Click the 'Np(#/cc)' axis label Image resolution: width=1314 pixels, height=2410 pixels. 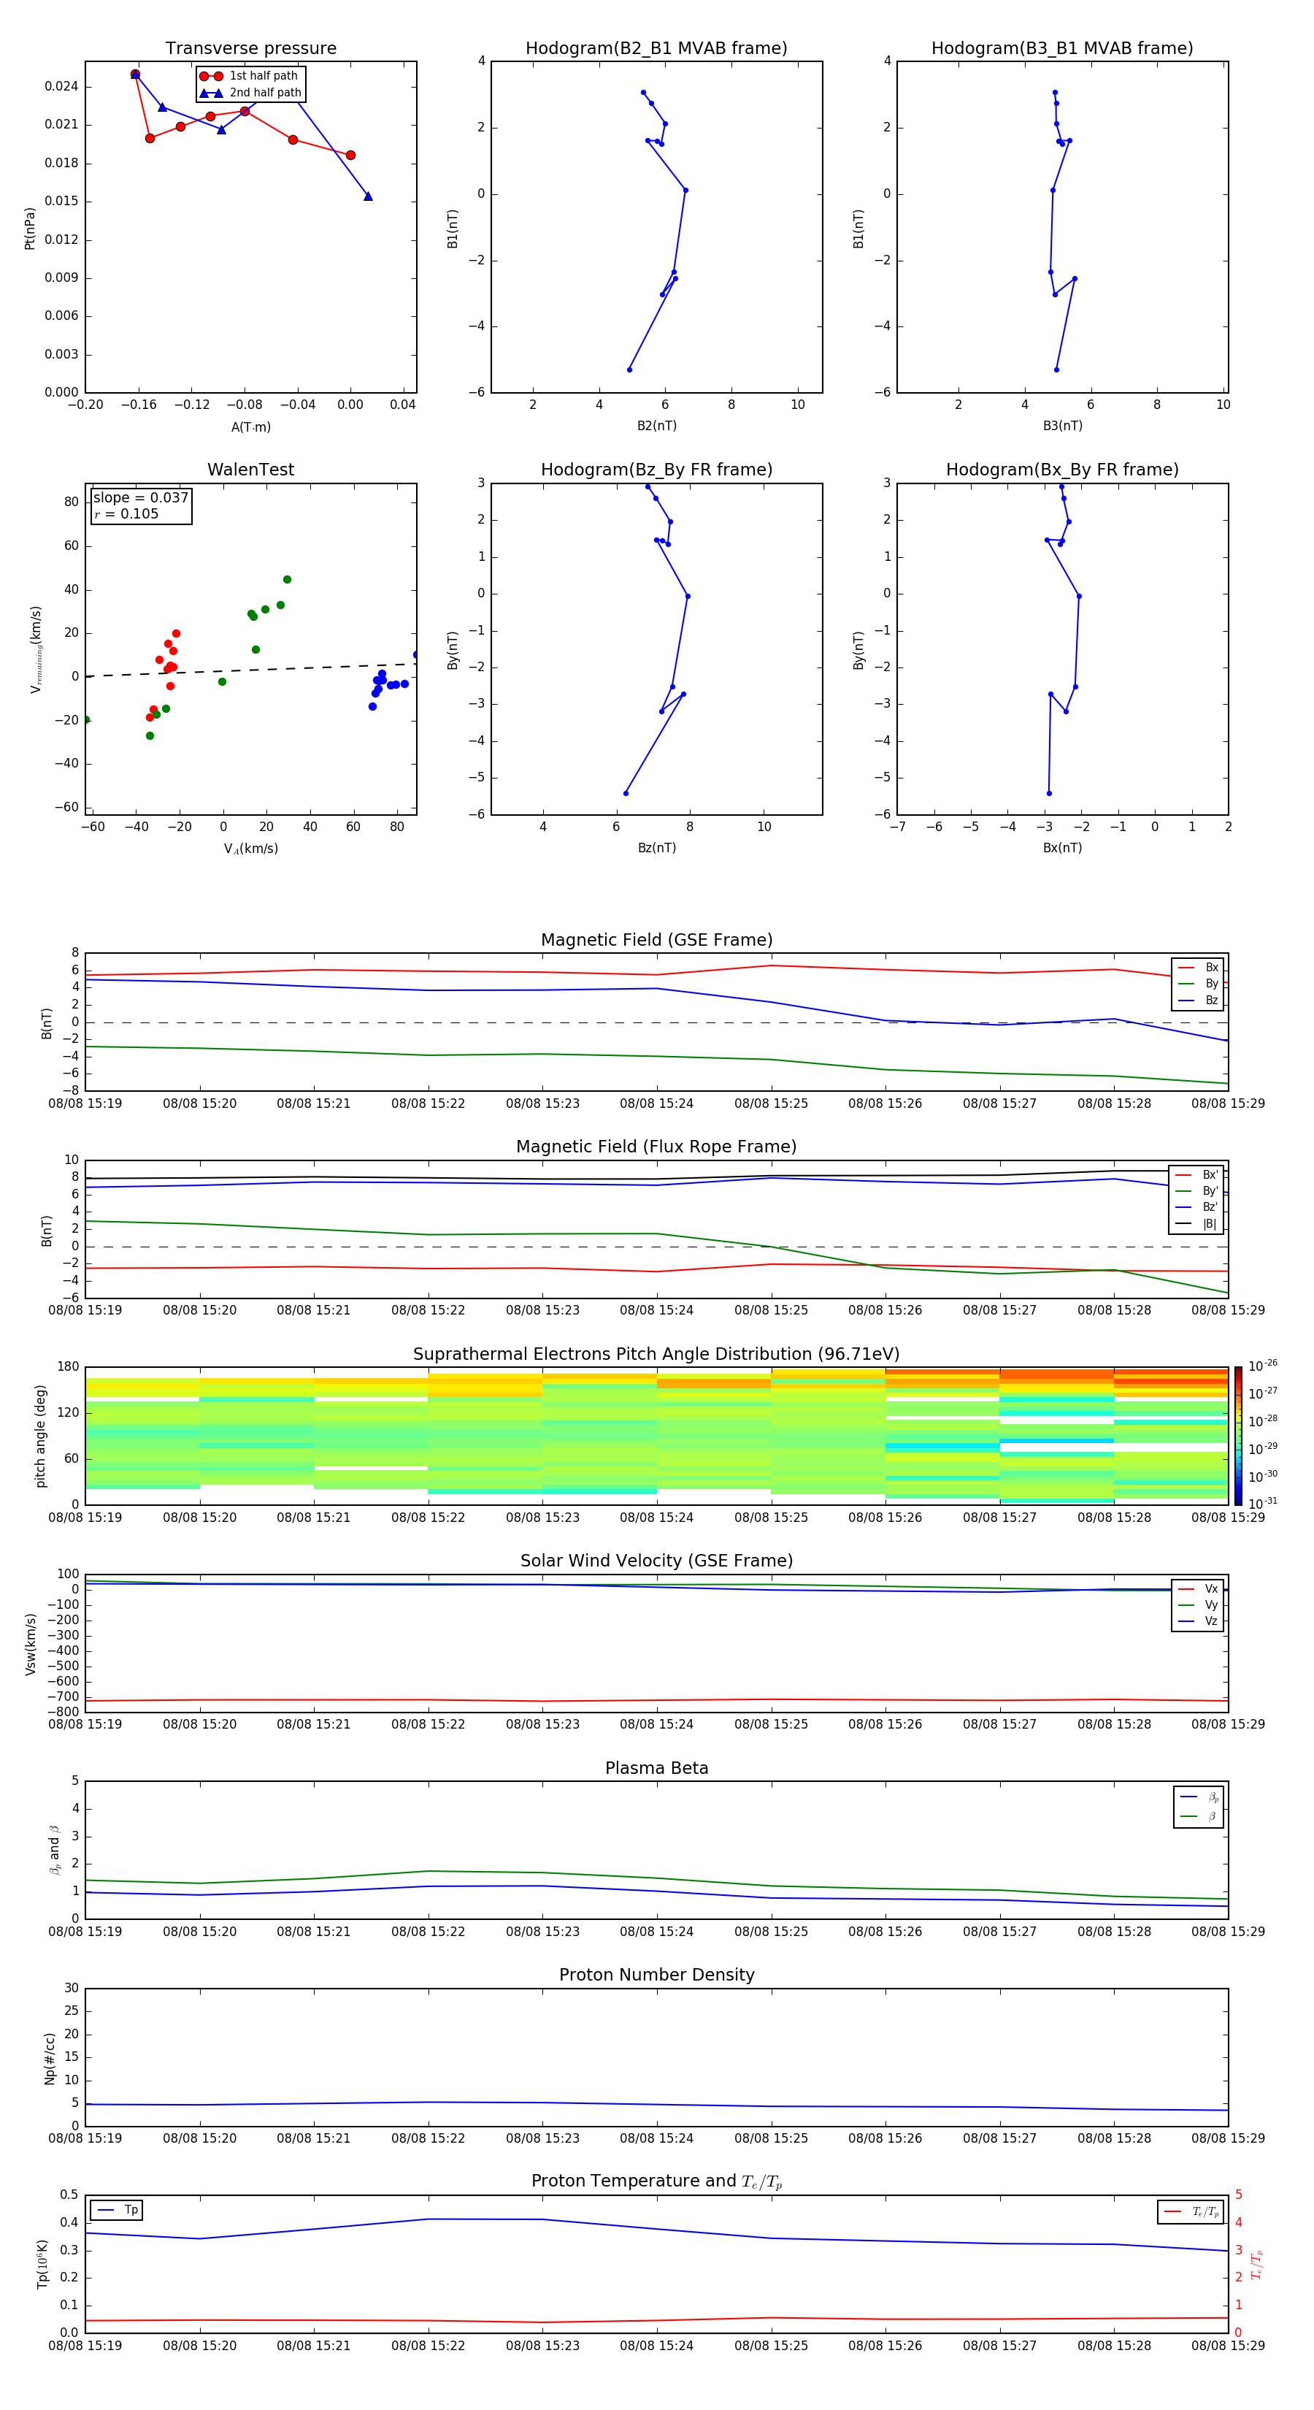click(x=50, y=2058)
